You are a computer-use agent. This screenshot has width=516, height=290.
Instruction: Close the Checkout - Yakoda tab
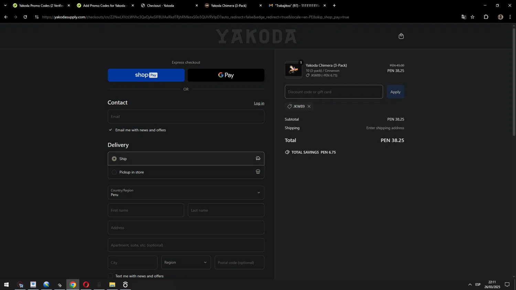coord(197,5)
